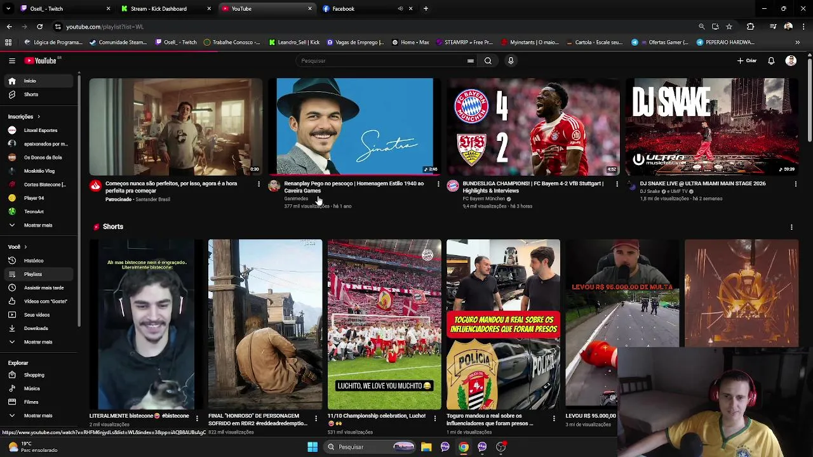813x457 pixels.
Task: Play DJ Snake Ultra Miami thumbnail
Action: 712,126
